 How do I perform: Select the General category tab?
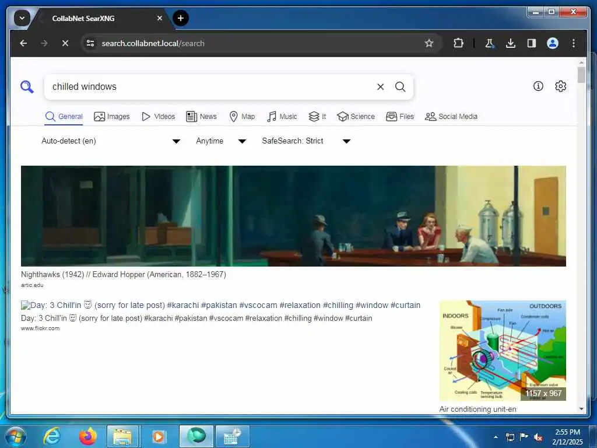click(x=64, y=117)
